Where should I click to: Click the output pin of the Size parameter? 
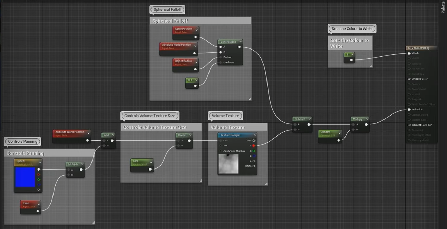[x=150, y=169]
